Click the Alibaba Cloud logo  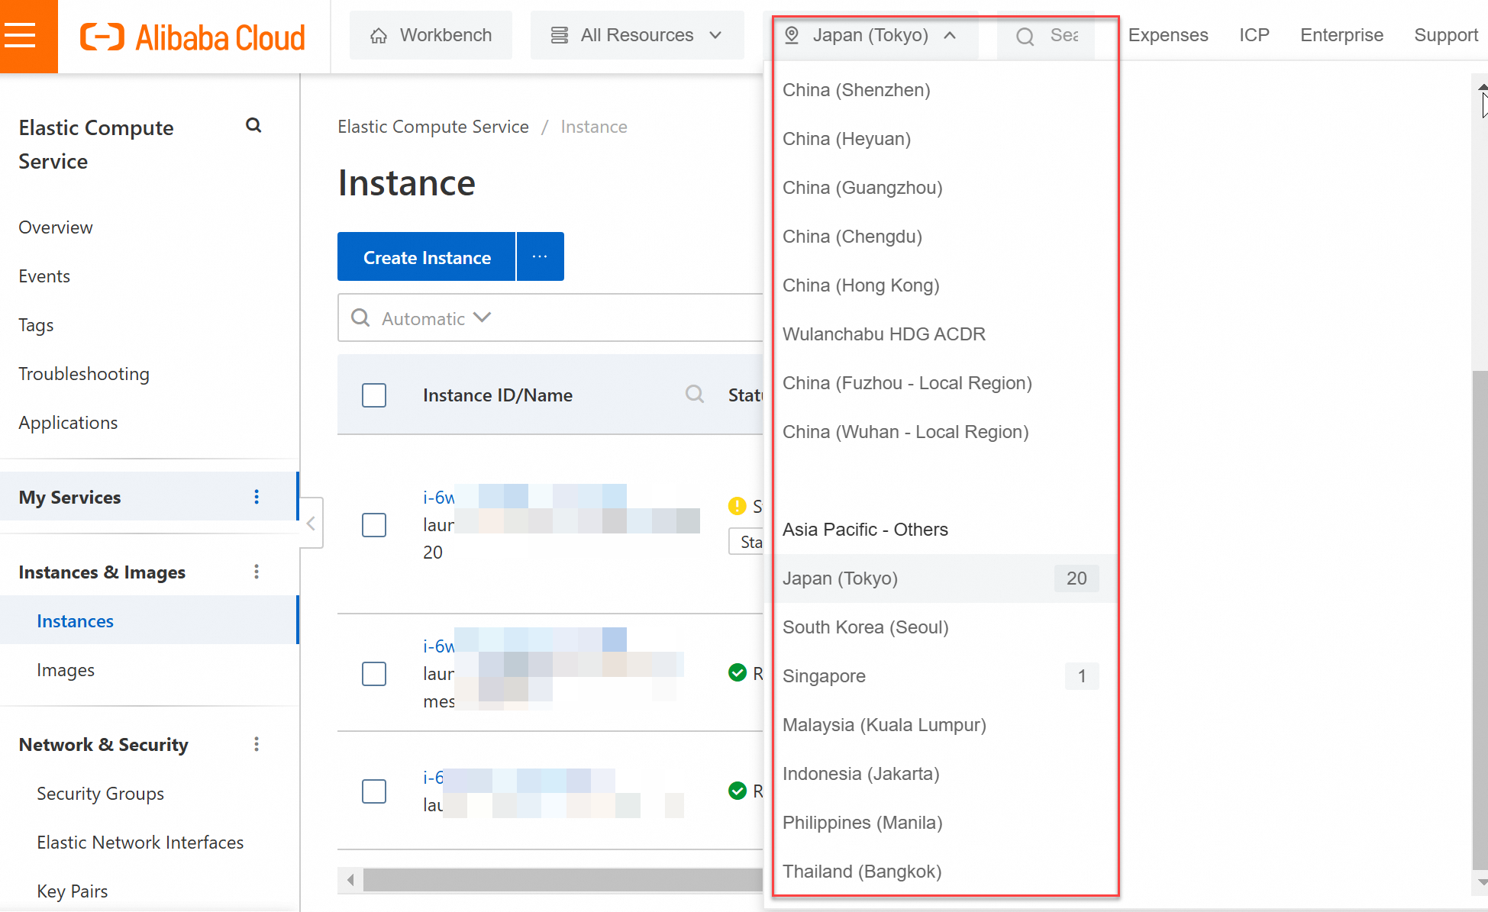tap(192, 37)
